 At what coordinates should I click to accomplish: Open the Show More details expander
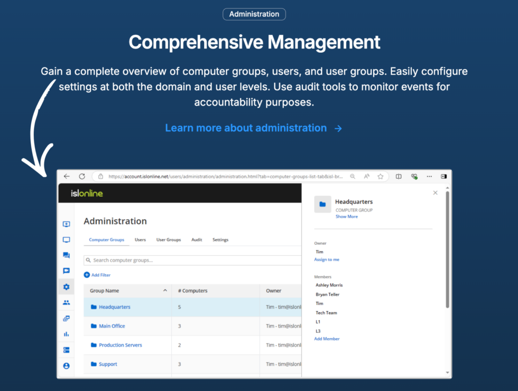(347, 216)
